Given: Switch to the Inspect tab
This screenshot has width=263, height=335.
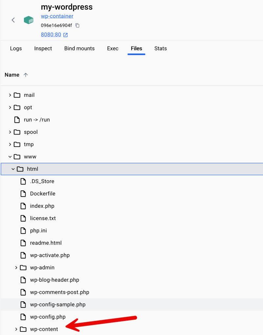Looking at the screenshot, I should coord(43,48).
